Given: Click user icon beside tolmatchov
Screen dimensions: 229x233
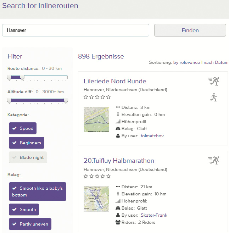Looking at the screenshot, I should pos(118,136).
